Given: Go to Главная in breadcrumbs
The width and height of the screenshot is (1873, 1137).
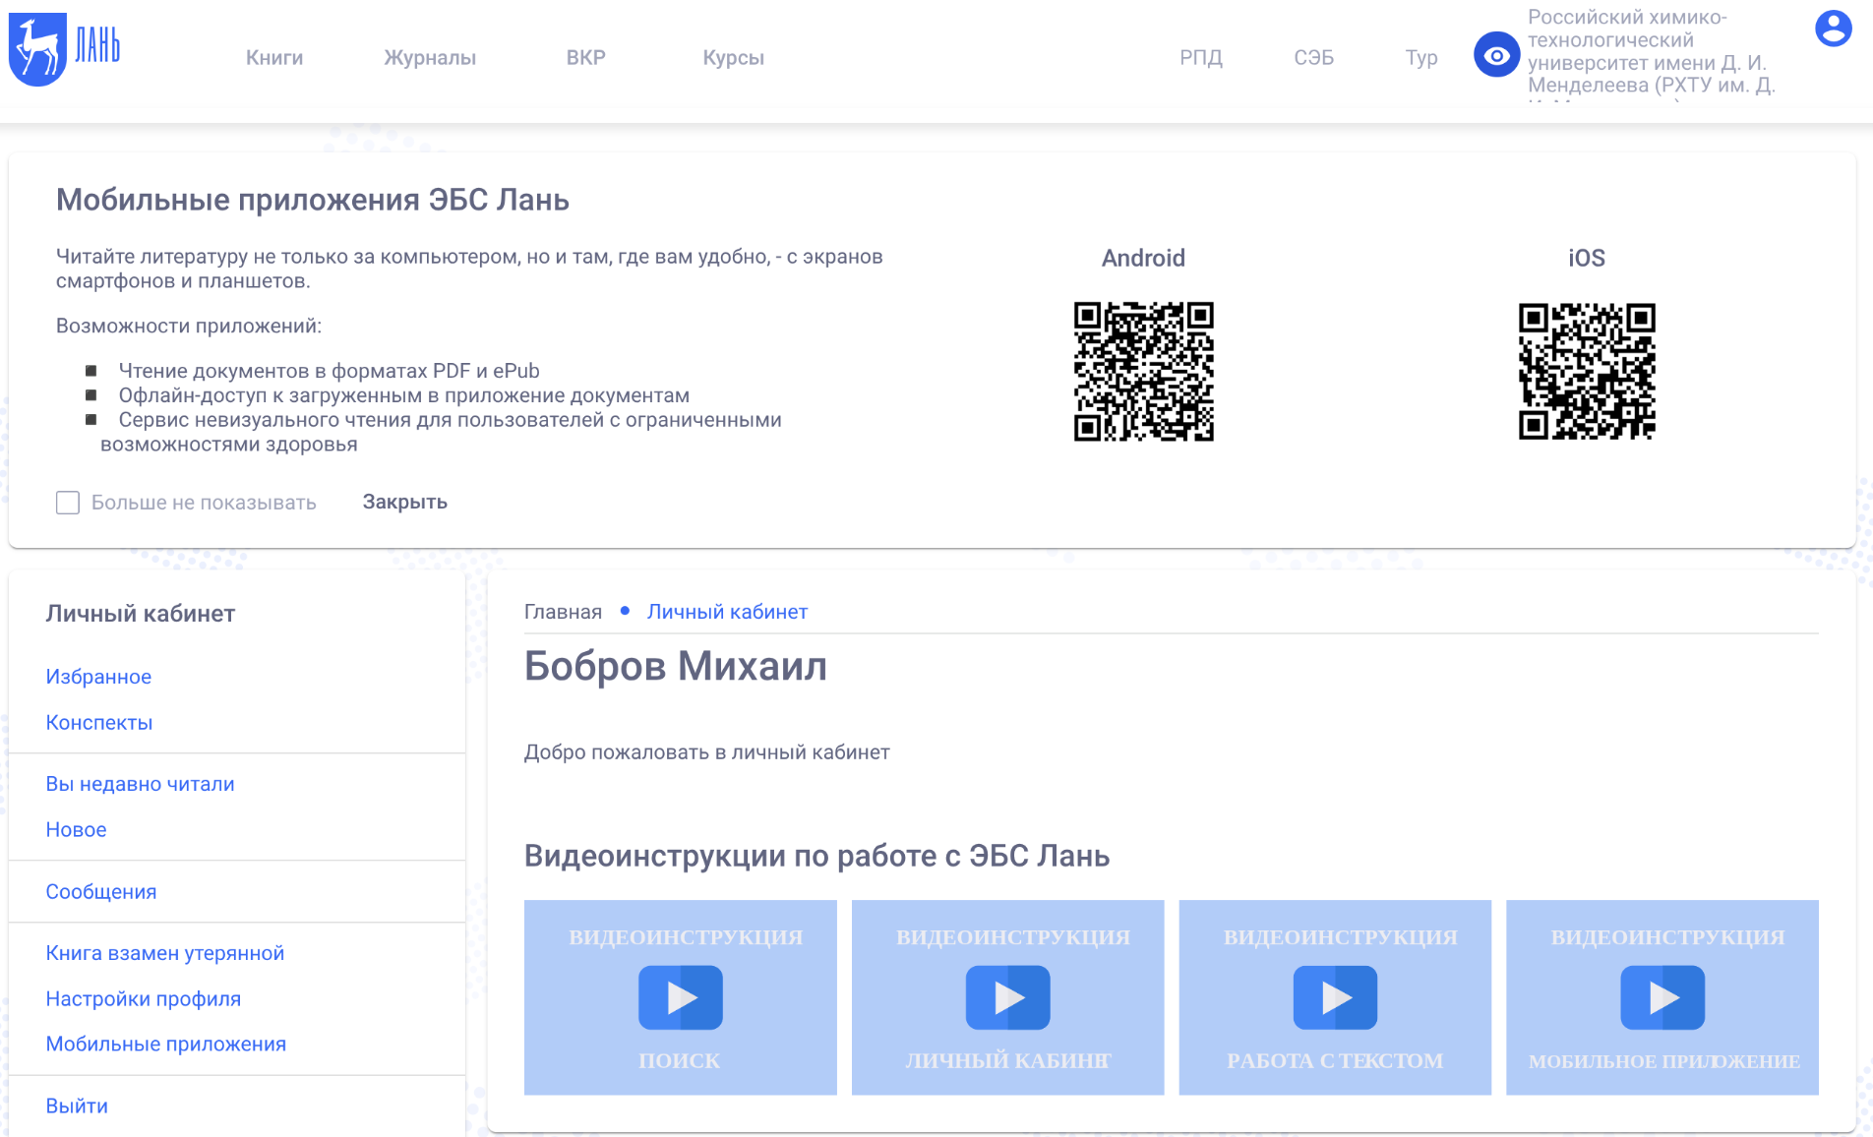Looking at the screenshot, I should (x=563, y=612).
